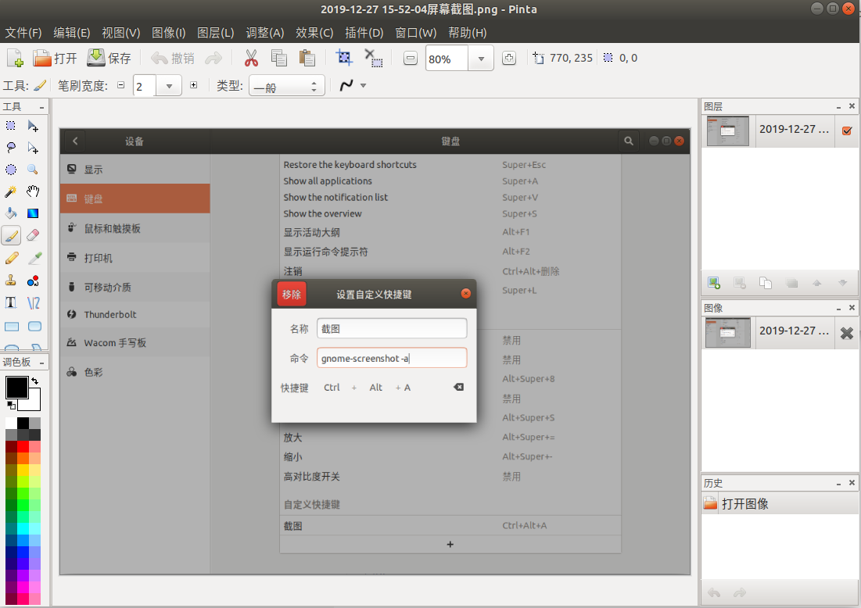
Task: Close the image in 图像 panel
Action: [x=847, y=333]
